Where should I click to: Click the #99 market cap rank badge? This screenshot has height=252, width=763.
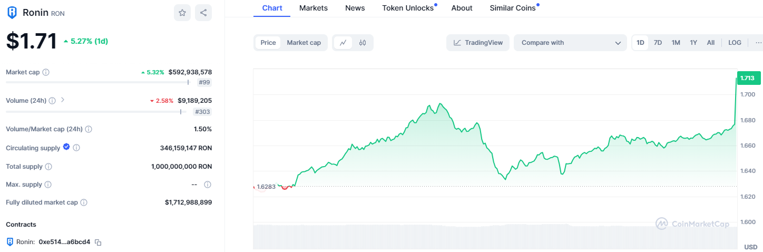[x=204, y=83]
